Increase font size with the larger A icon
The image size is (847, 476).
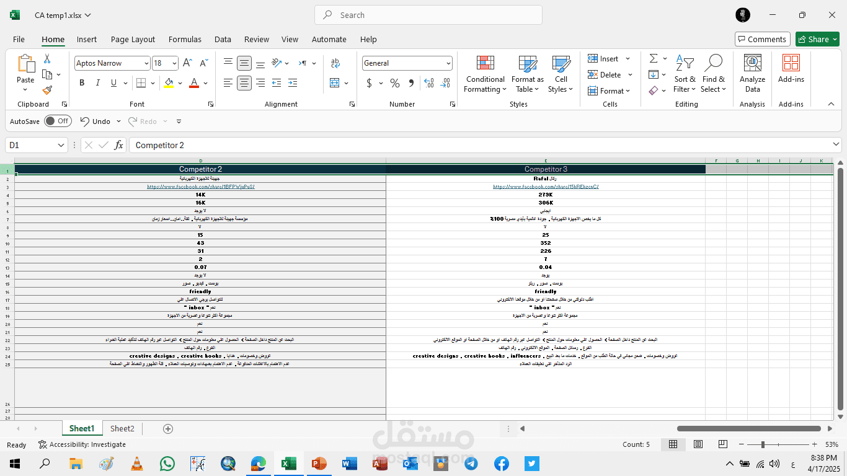tap(188, 63)
